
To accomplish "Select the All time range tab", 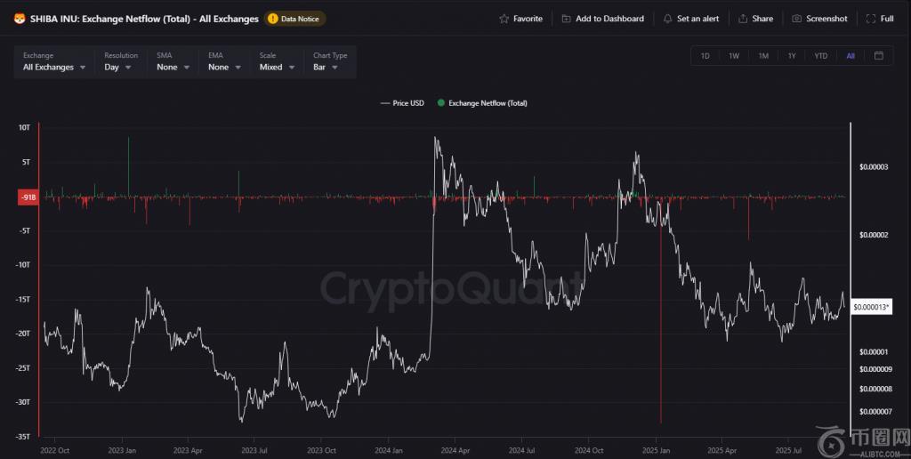I will pyautogui.click(x=851, y=56).
